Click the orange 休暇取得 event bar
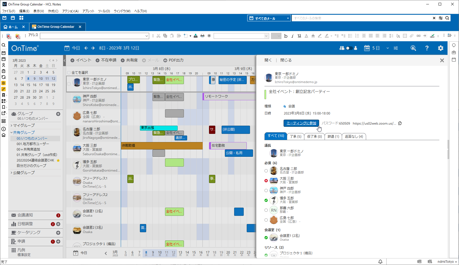Screen dimensions: 459x265 (162, 146)
